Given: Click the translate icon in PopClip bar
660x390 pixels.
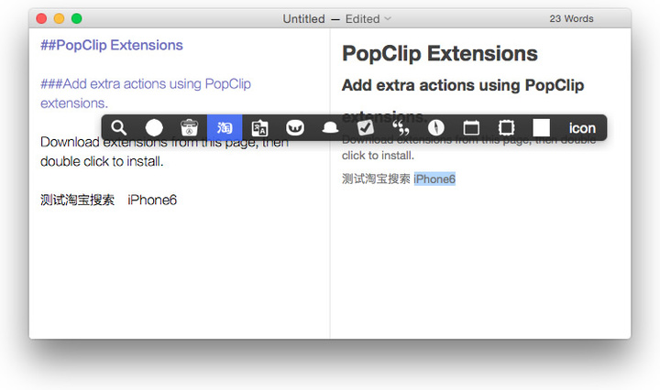Looking at the screenshot, I should click(x=259, y=128).
